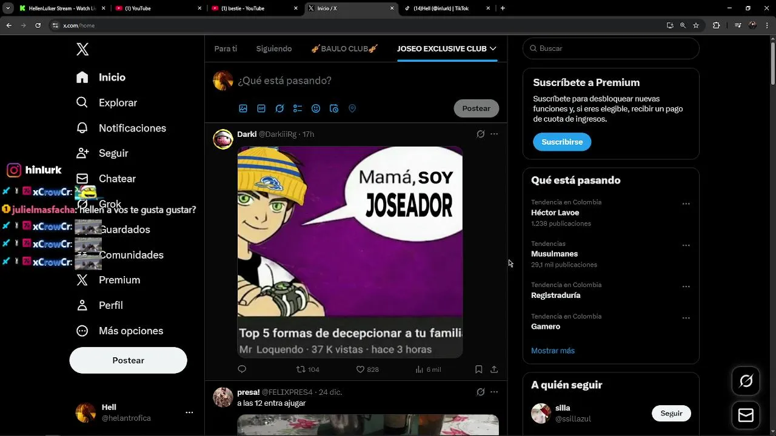Screen dimensions: 776x436
Task: Open the Premium page in the sidebar
Action: (108, 280)
